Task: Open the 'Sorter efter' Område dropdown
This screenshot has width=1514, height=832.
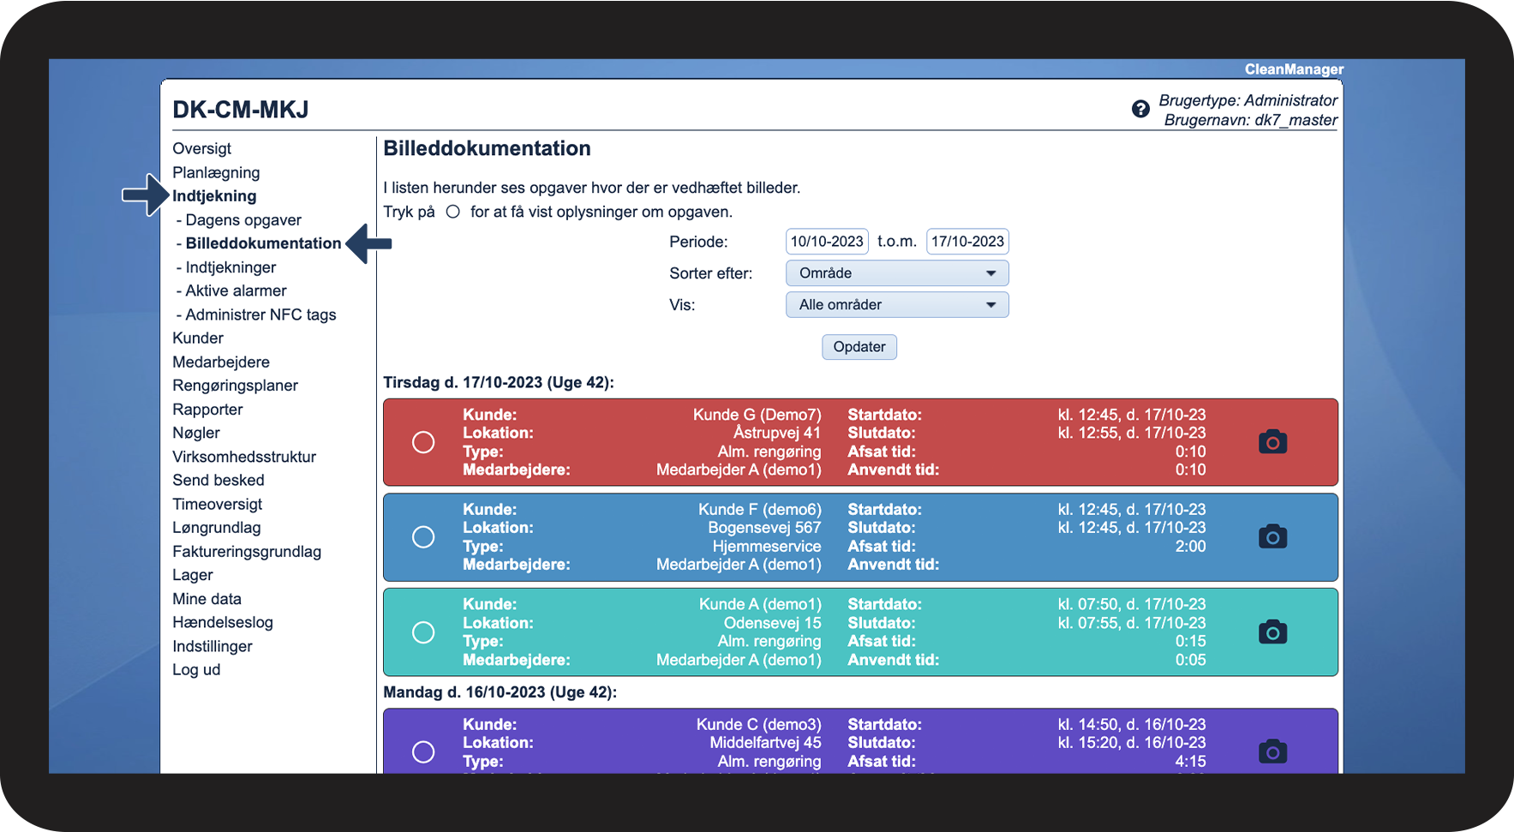Action: (896, 273)
